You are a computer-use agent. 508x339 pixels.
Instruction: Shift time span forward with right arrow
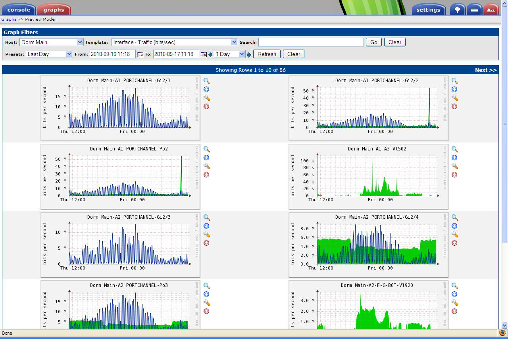tap(249, 54)
